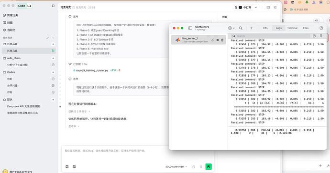Click the green stop/send button

(x=209, y=167)
